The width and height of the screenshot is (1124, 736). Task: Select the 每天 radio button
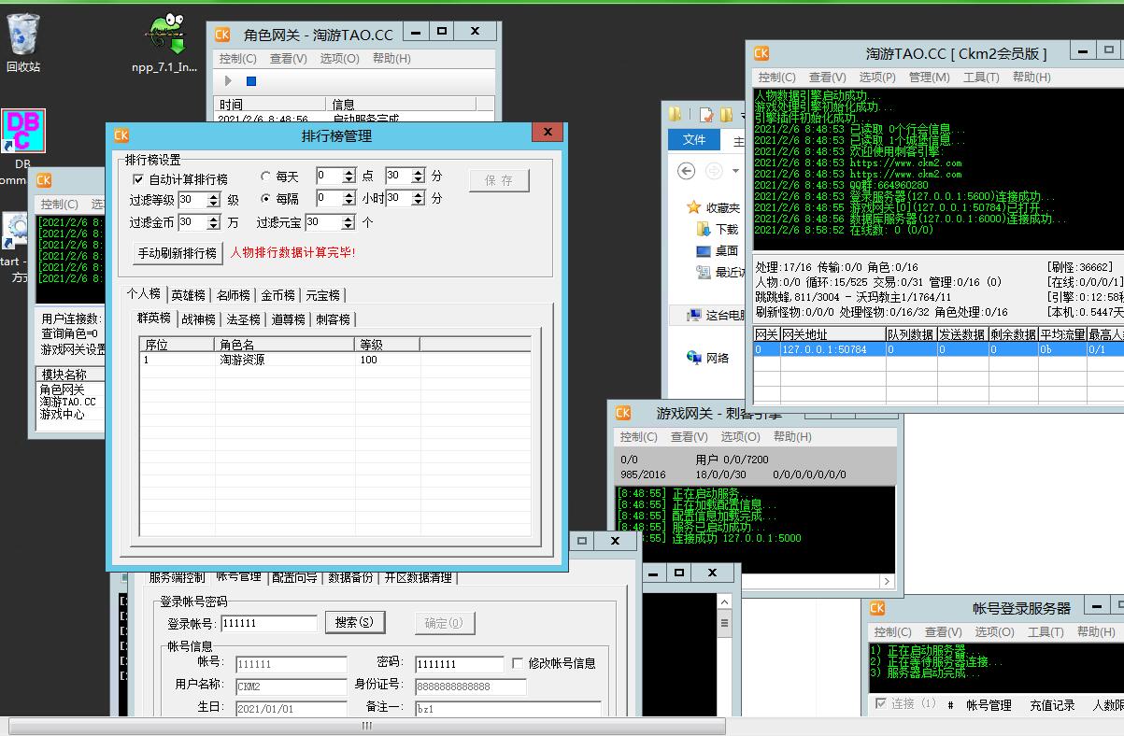pos(266,177)
